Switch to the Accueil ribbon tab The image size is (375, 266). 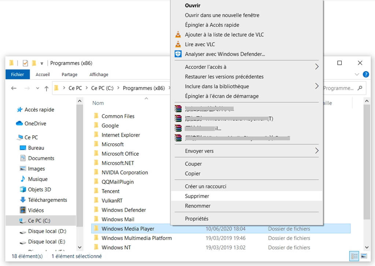coord(42,74)
